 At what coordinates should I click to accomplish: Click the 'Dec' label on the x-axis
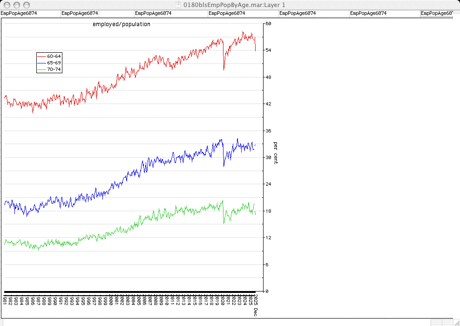255,312
